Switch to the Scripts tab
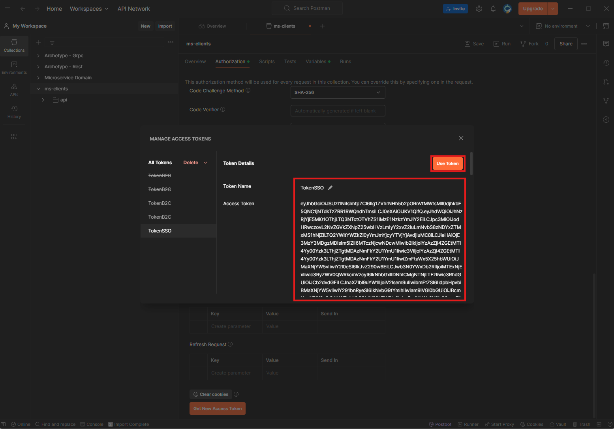614x429 pixels. 267,62
